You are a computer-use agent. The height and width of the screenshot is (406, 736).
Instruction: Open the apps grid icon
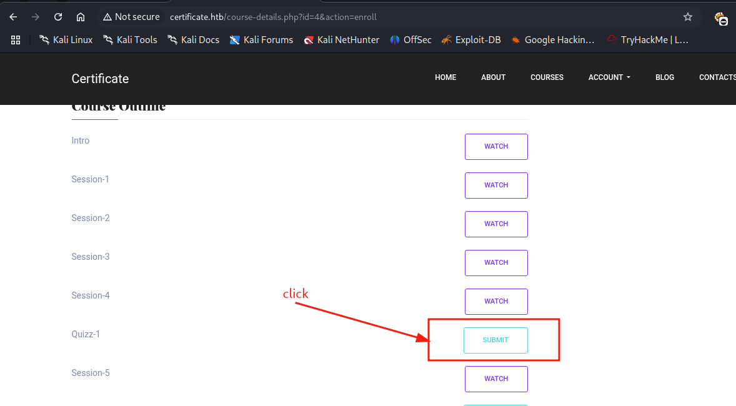click(x=16, y=40)
